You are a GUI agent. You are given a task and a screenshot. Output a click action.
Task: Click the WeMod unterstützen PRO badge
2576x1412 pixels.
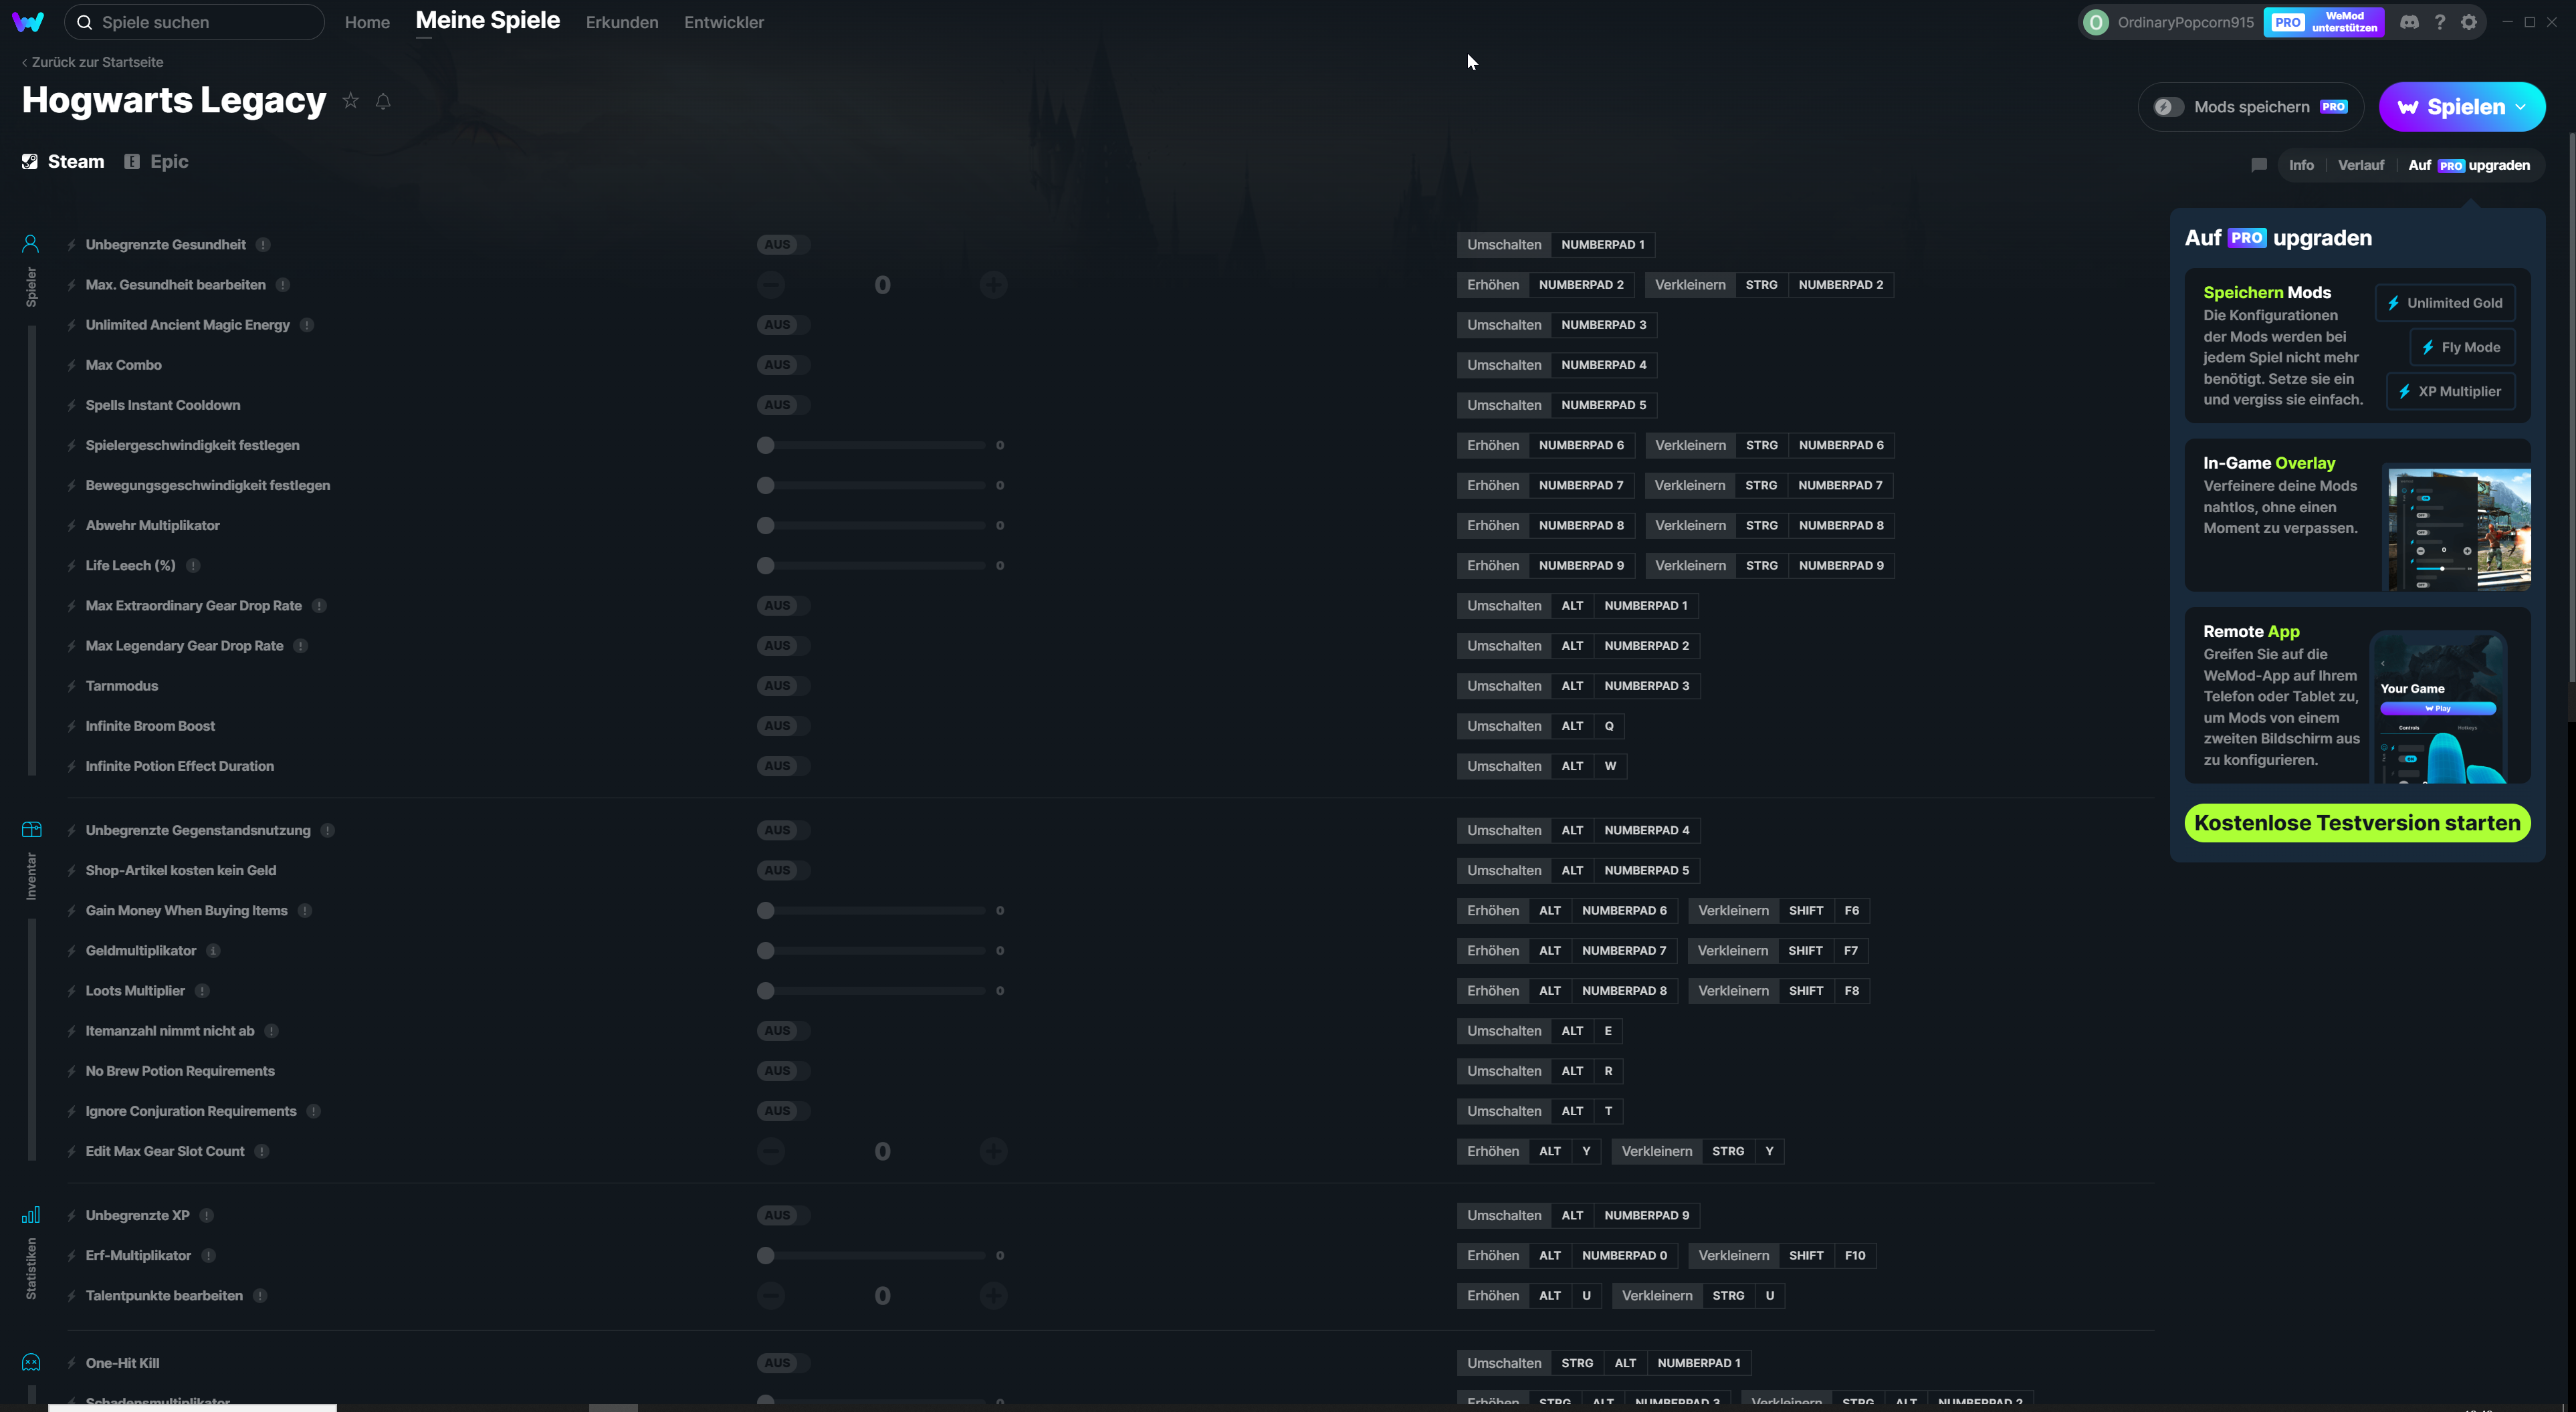[2324, 22]
